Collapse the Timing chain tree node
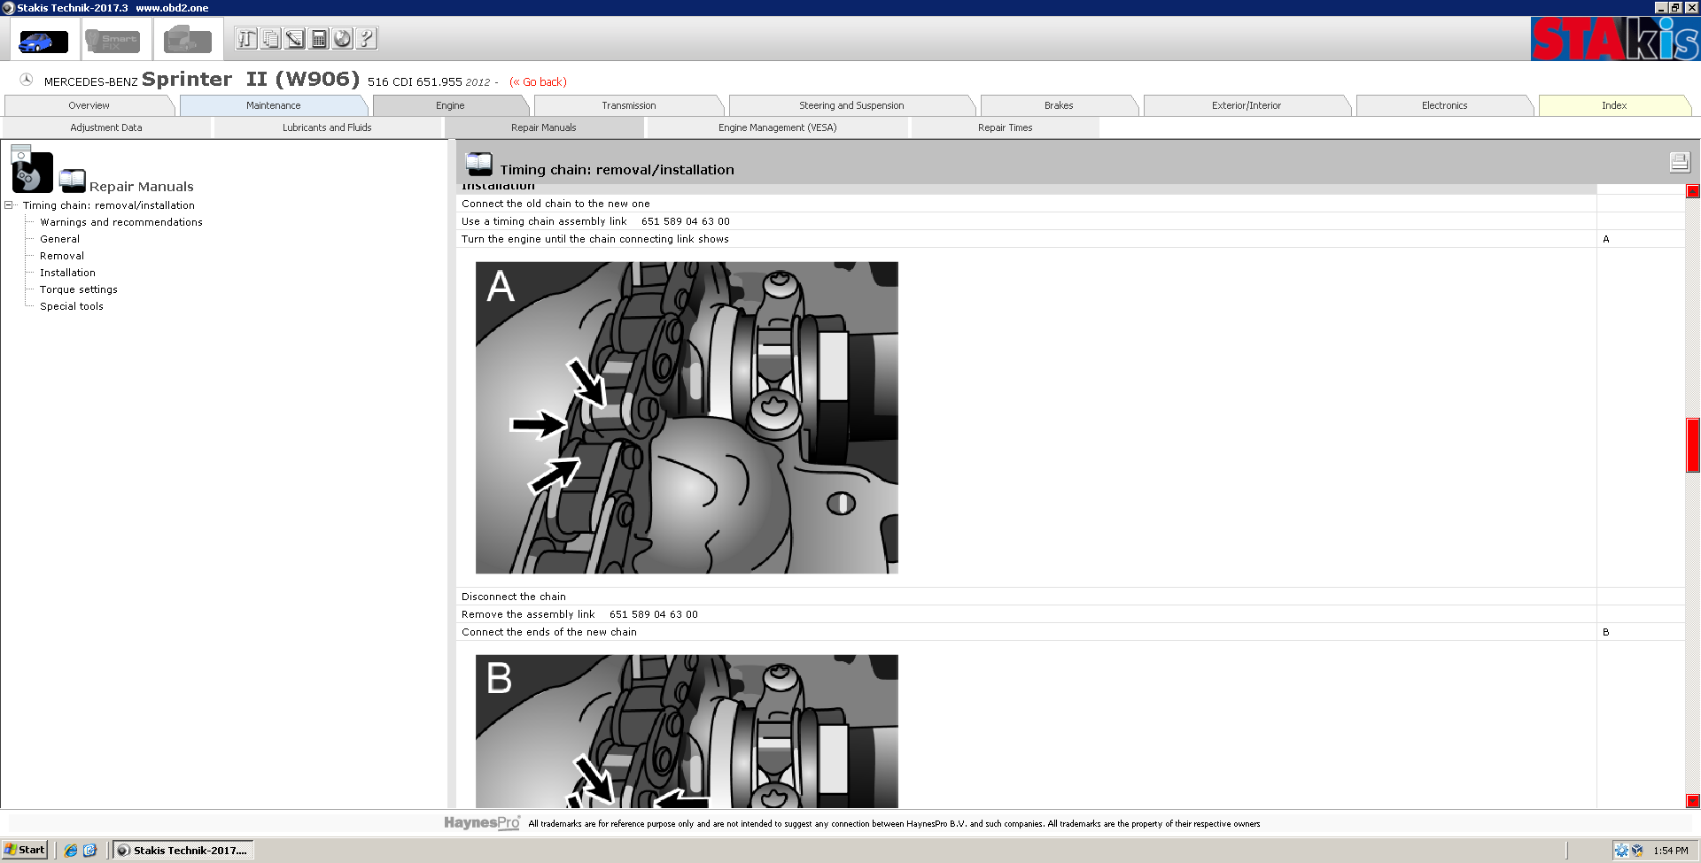Screen dimensions: 1701x863 (9, 205)
